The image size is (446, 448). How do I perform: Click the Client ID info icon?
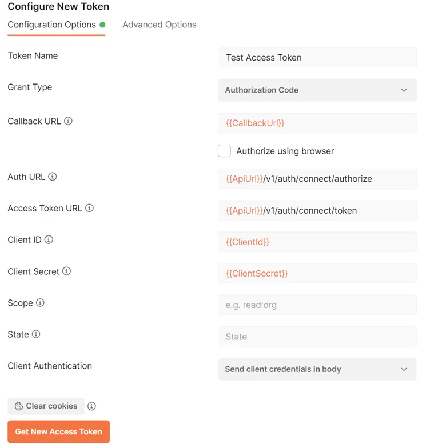(49, 239)
